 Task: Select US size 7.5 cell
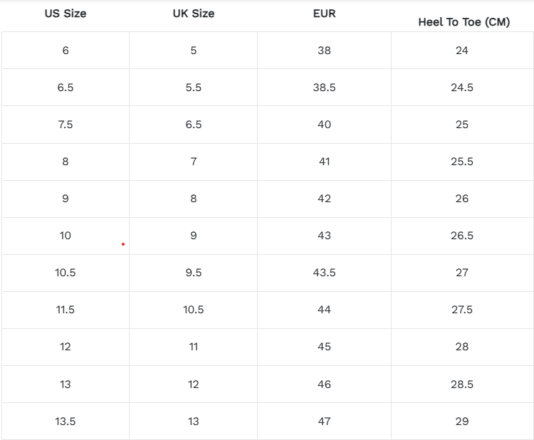click(x=66, y=125)
